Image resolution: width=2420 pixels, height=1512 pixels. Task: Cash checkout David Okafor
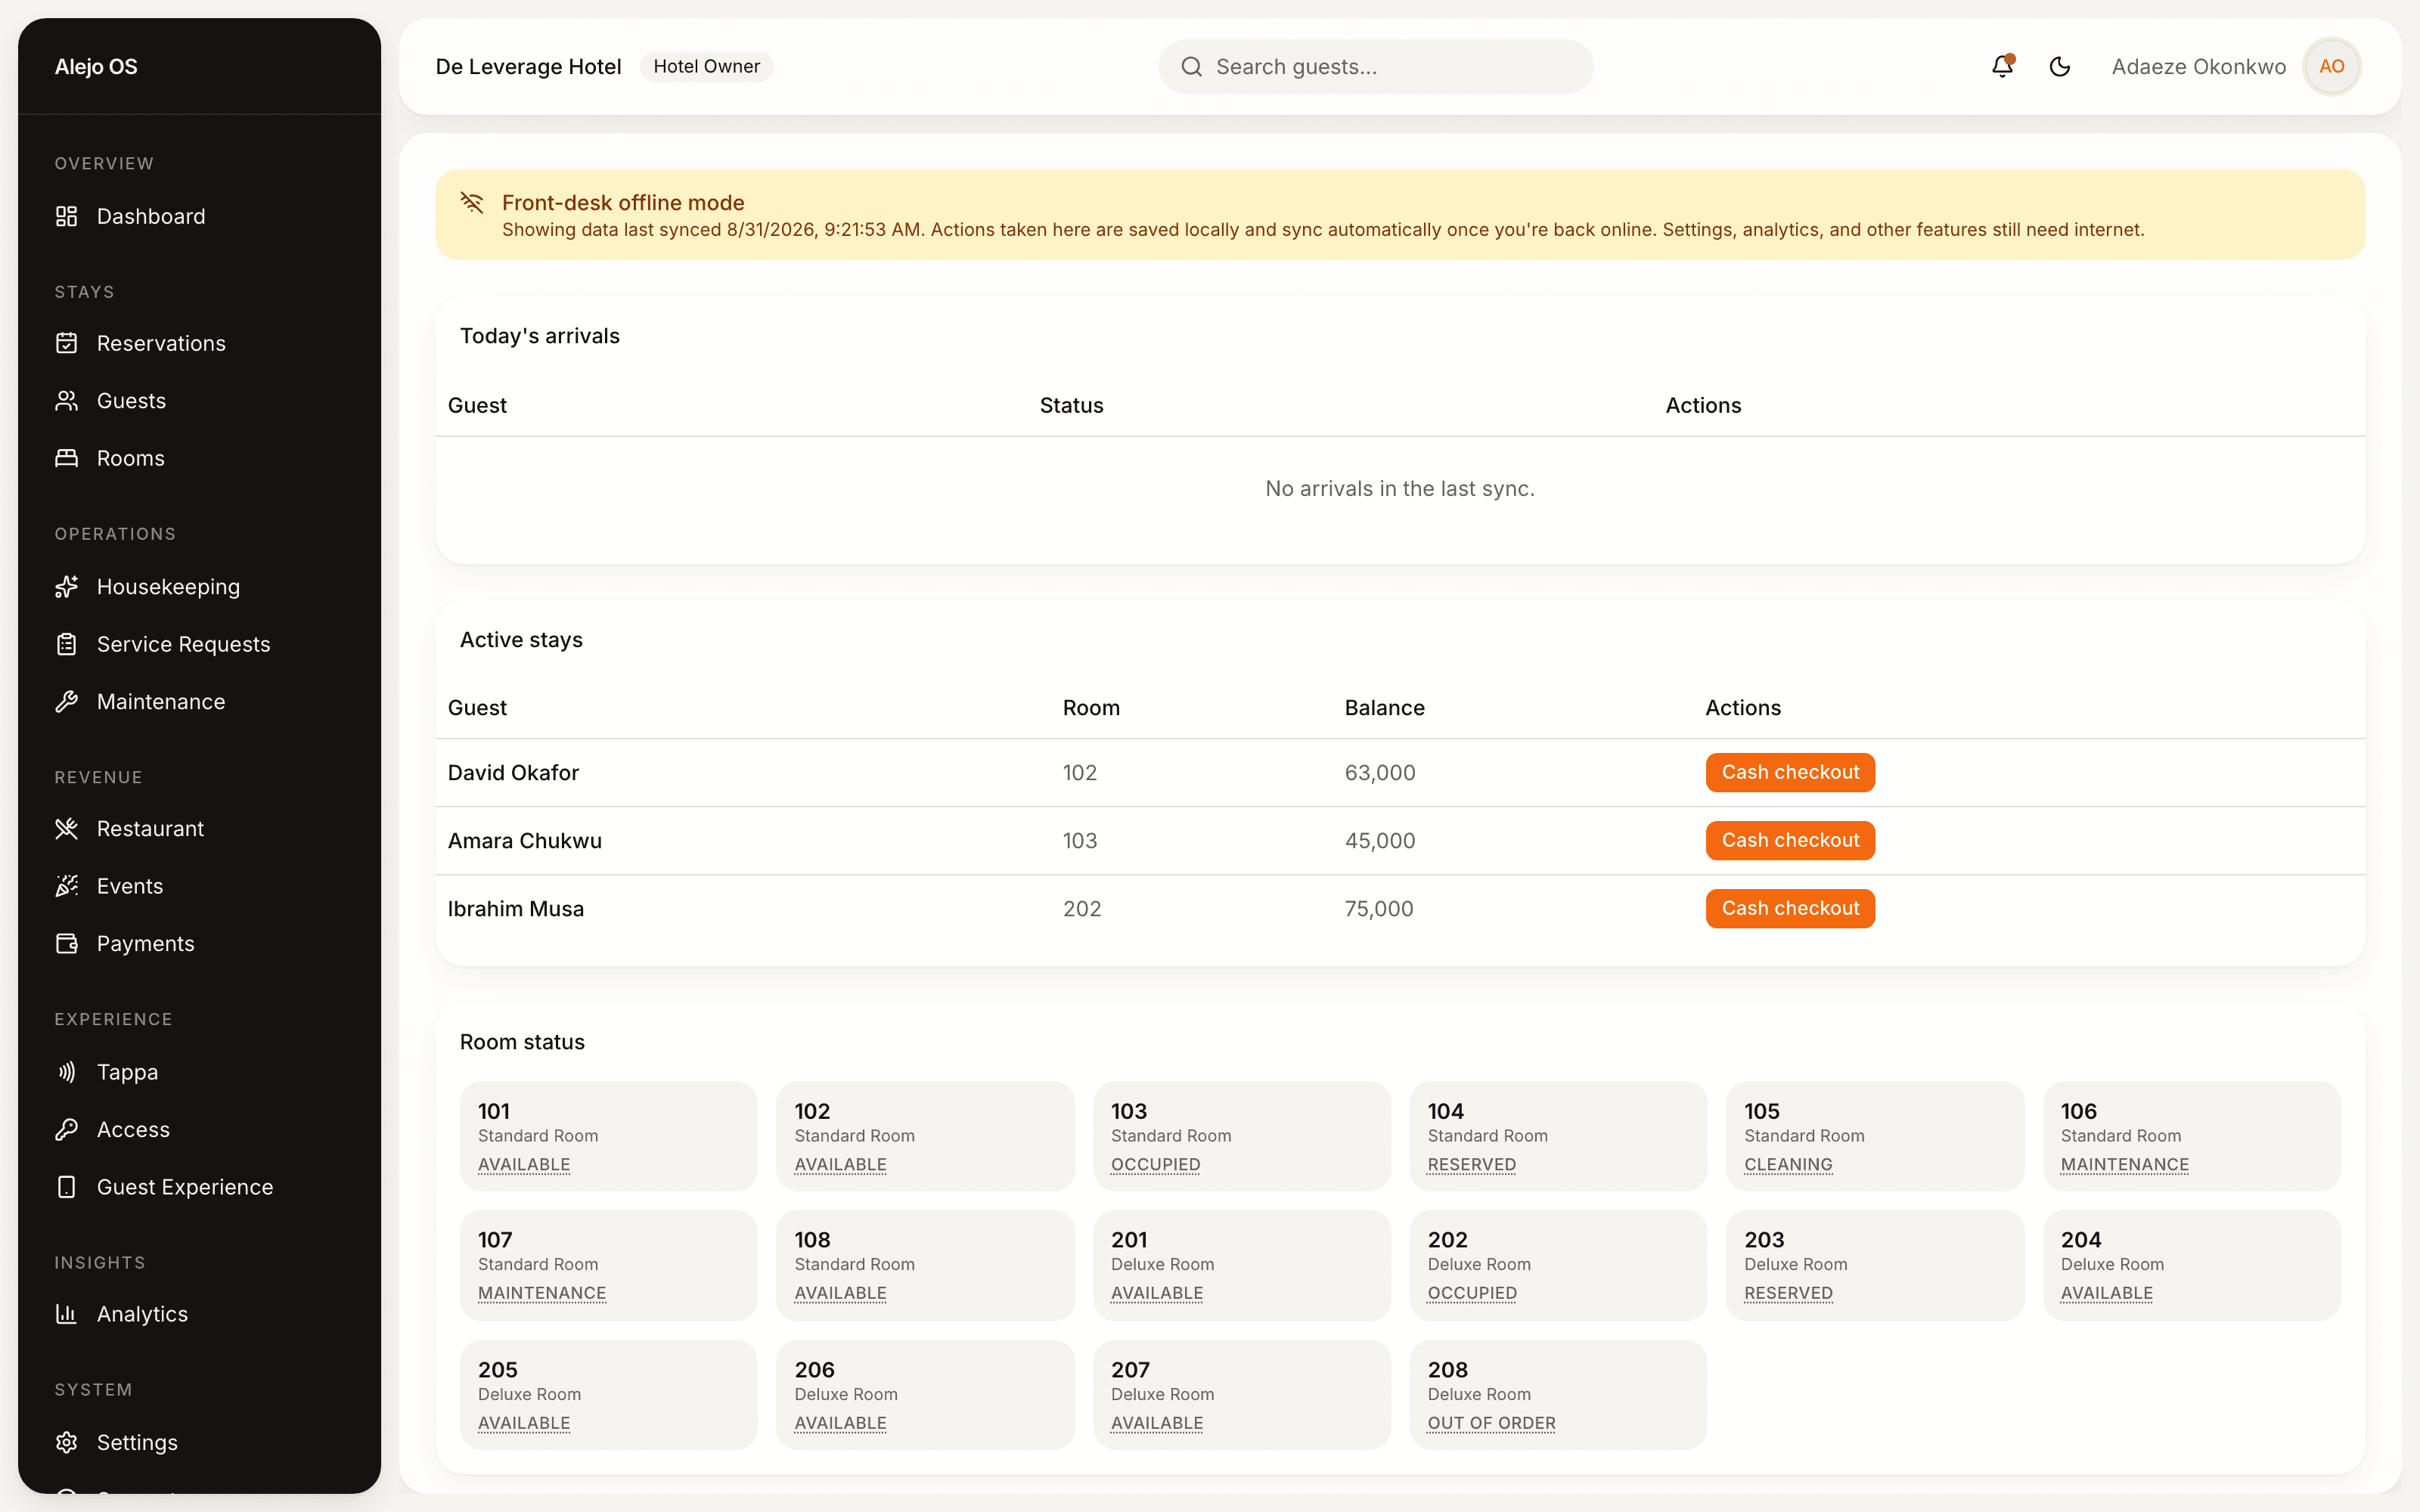(1790, 772)
